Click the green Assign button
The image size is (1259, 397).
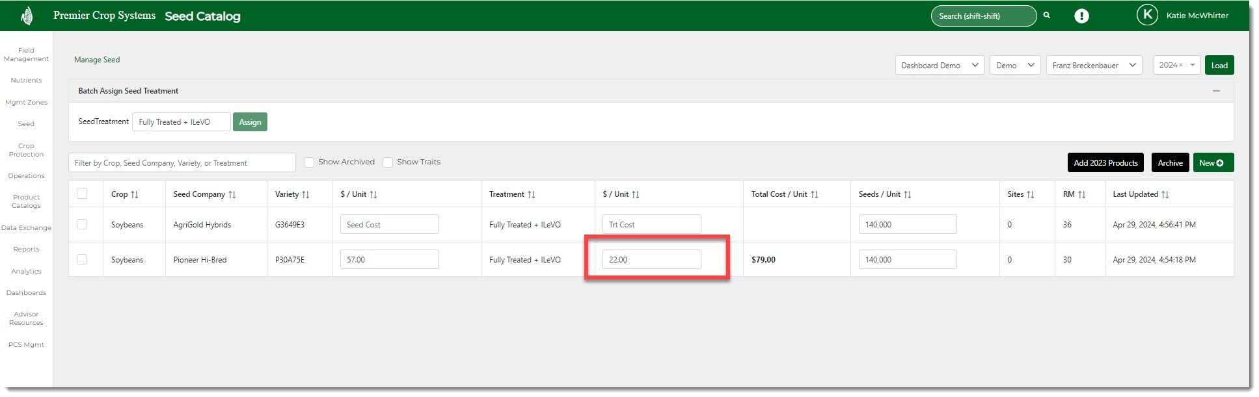point(250,122)
